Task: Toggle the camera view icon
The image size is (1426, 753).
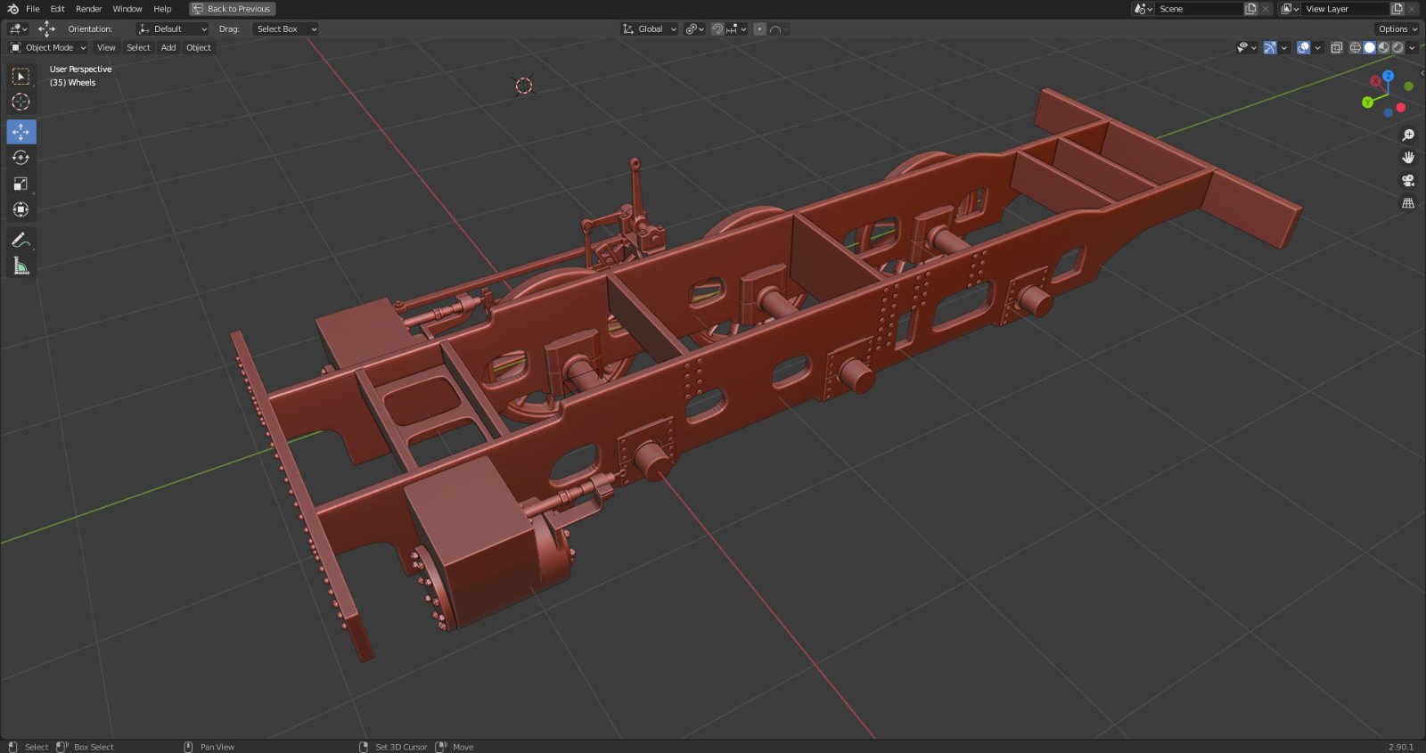Action: (x=1408, y=181)
